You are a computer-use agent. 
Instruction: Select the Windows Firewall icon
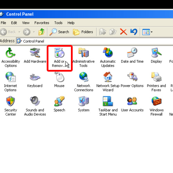tap(156, 101)
